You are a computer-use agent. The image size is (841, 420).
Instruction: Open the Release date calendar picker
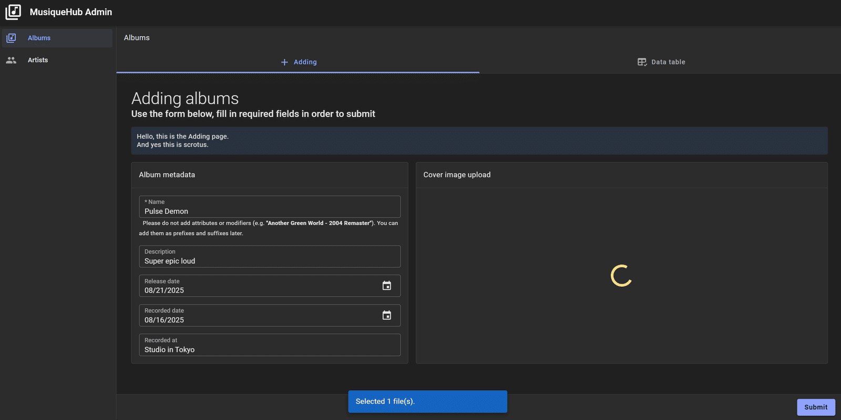387,286
